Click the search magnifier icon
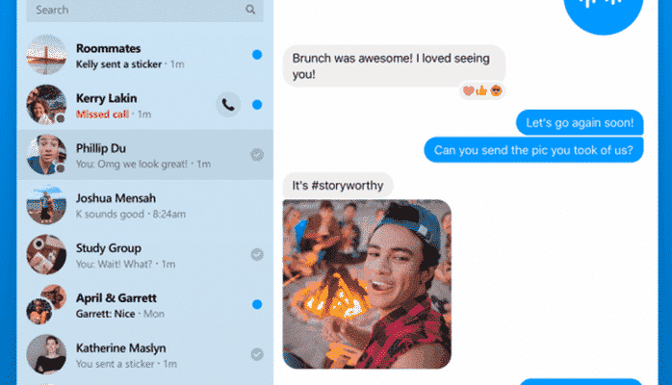 tap(250, 10)
